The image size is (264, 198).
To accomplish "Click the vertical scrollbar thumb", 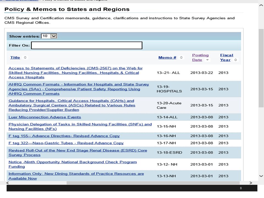I will point(261,68).
